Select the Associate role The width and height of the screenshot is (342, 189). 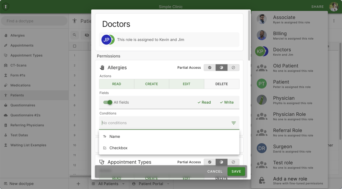tap(289, 19)
